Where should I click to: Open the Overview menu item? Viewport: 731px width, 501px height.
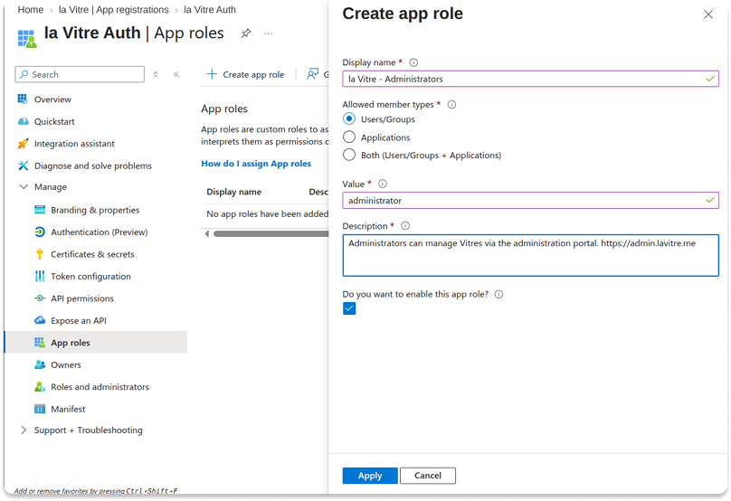tap(52, 99)
